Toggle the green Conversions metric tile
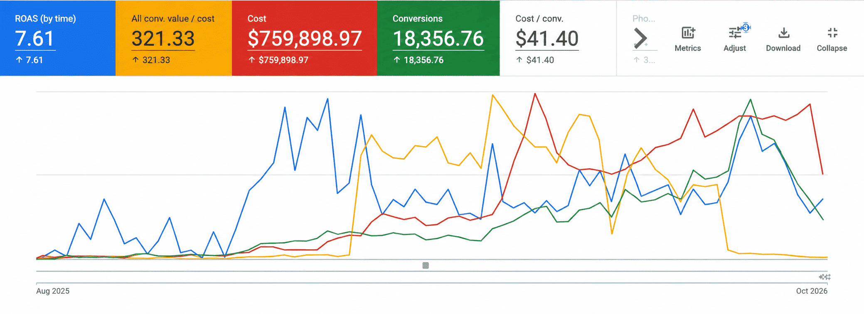This screenshot has height=314, width=864. coord(438,38)
